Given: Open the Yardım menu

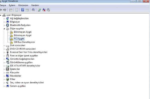Looking at the screenshot, I should point(35,5).
